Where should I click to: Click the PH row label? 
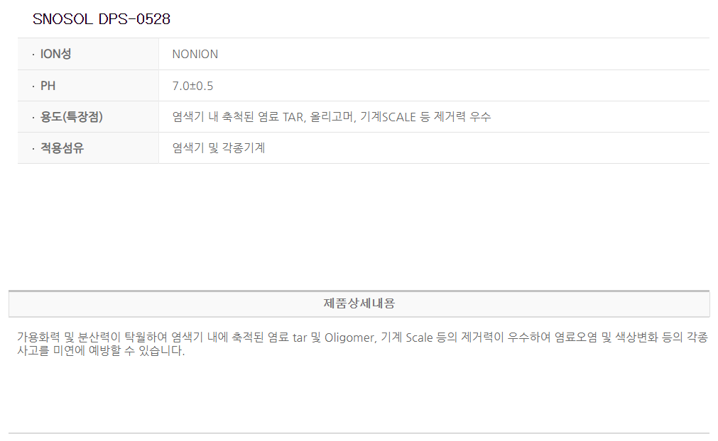pos(48,86)
